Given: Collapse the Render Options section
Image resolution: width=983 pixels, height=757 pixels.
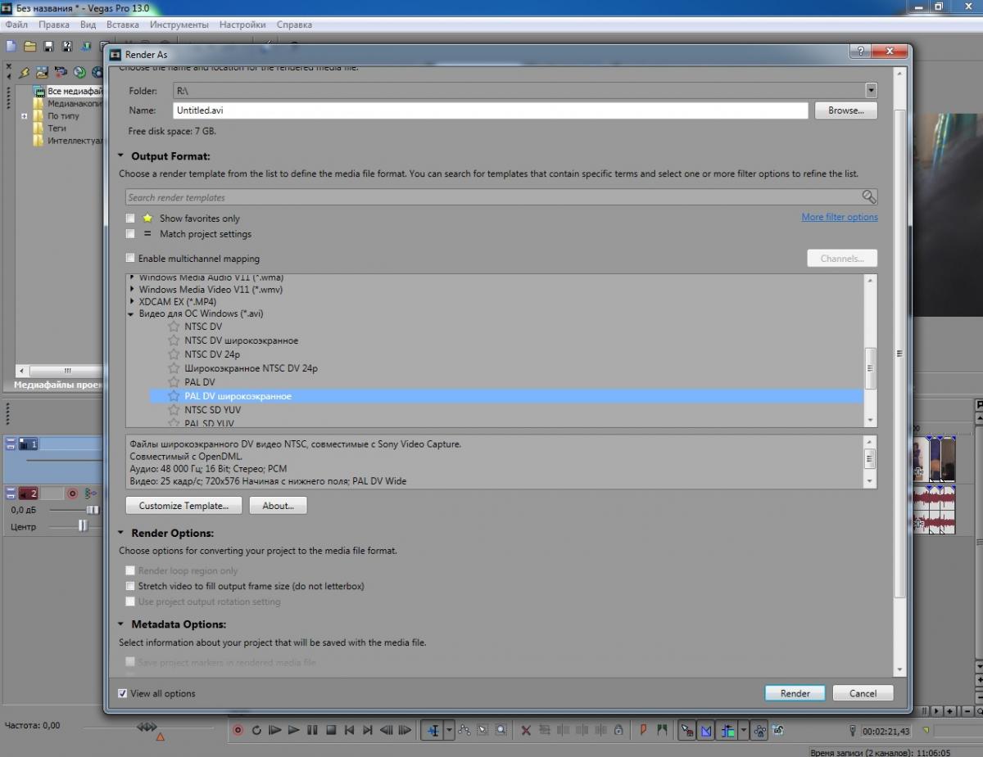Looking at the screenshot, I should point(121,533).
